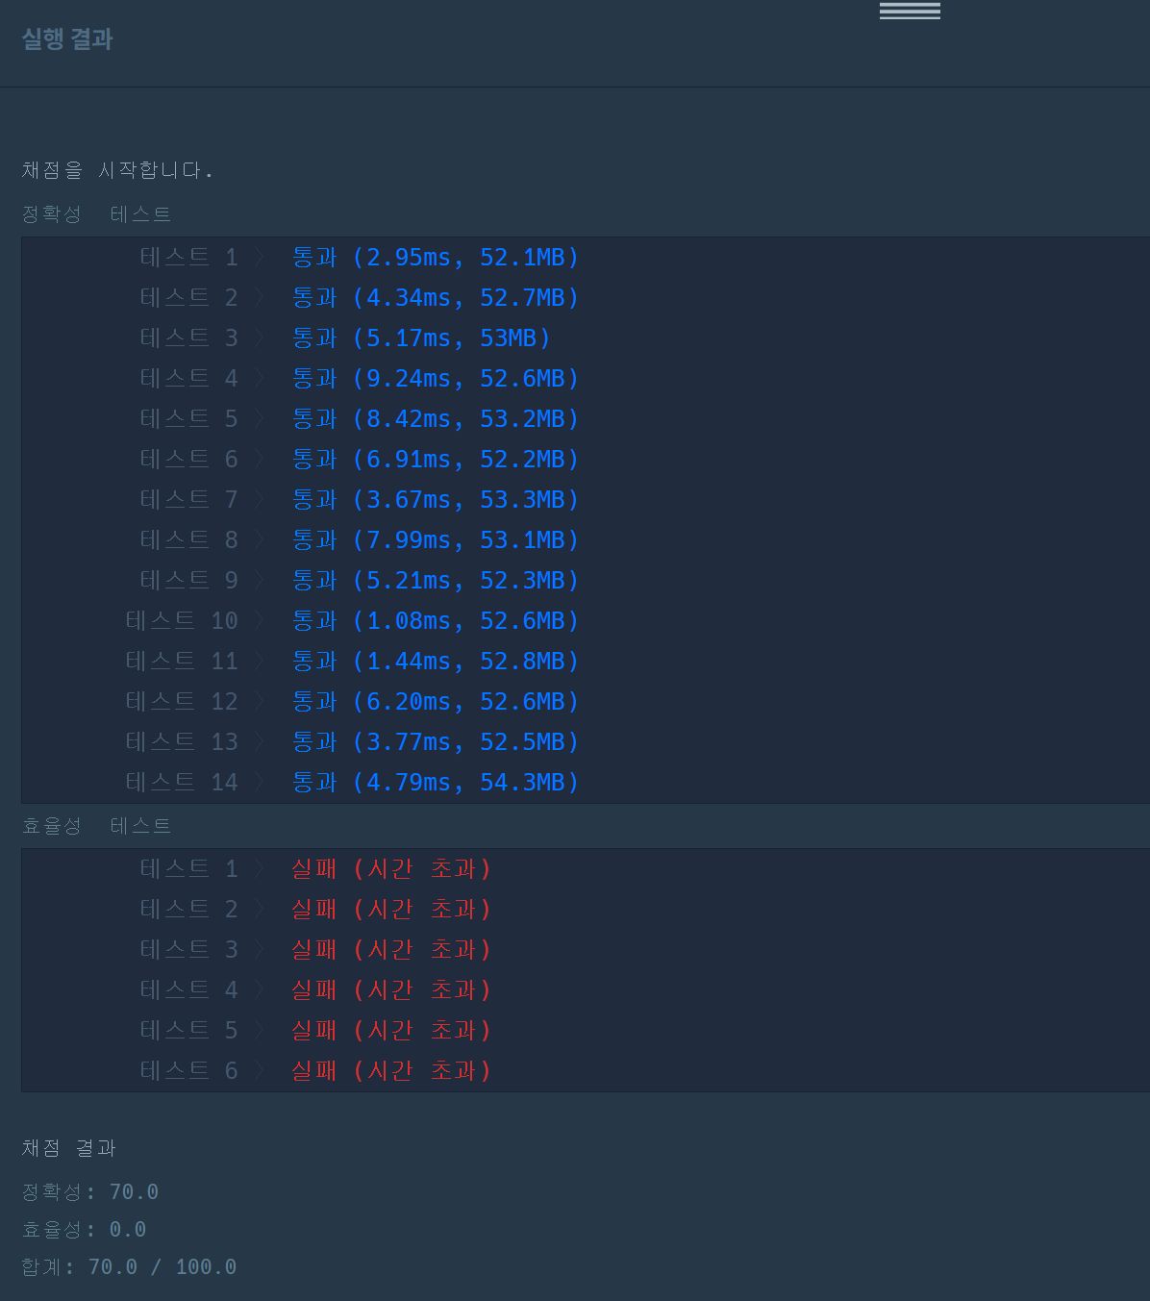The width and height of the screenshot is (1150, 1301).
Task: Select accuracy 테스트 6 result 통과 (6.91ms, 52.2MB)
Action: (x=436, y=459)
